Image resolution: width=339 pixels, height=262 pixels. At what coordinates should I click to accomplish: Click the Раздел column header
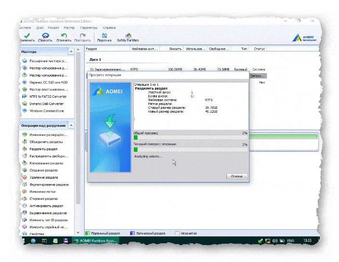107,49
